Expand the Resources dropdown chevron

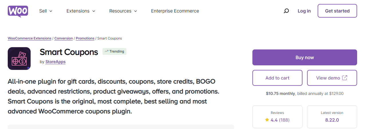click(x=136, y=11)
